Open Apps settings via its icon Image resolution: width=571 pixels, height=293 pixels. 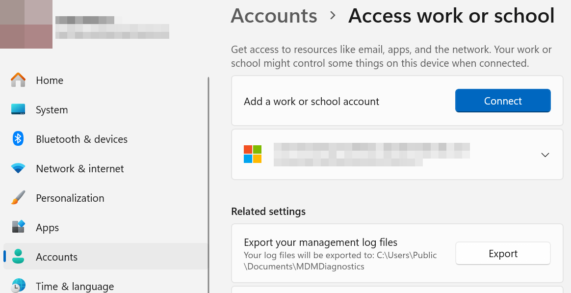[18, 227]
